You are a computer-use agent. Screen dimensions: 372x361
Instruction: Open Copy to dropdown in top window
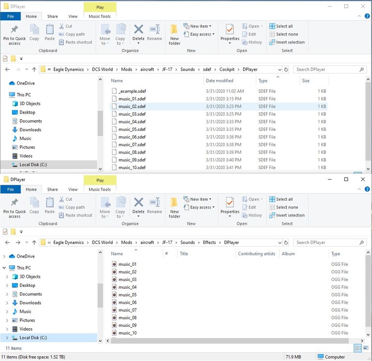[120, 35]
